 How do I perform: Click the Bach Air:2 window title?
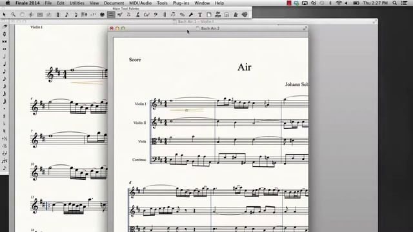coord(210,28)
